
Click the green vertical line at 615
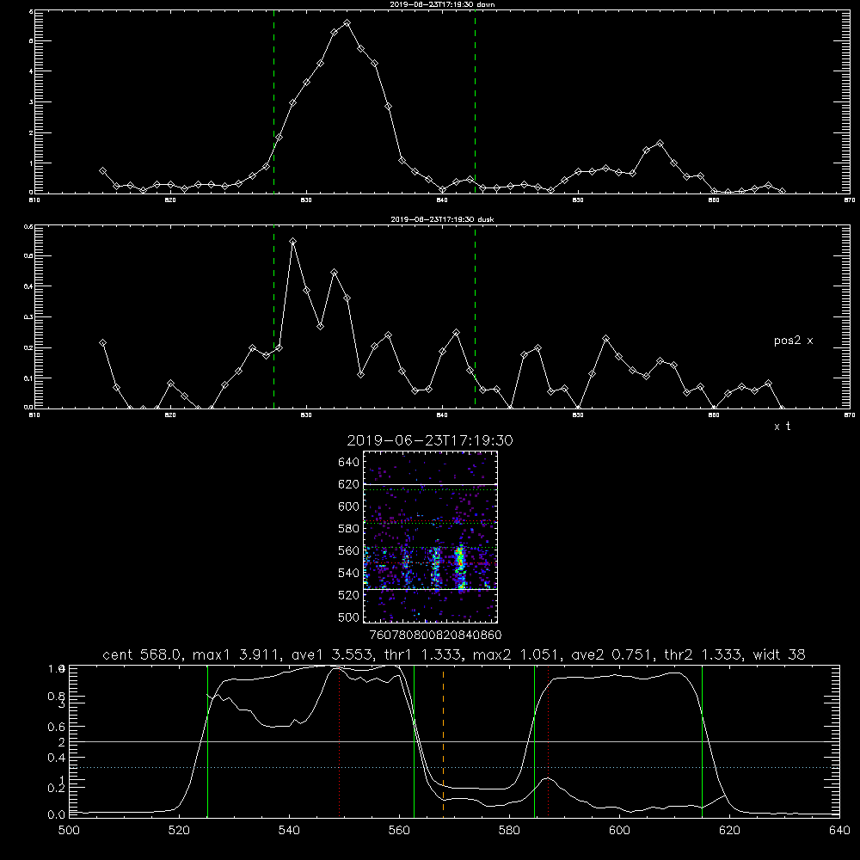pyautogui.click(x=702, y=741)
